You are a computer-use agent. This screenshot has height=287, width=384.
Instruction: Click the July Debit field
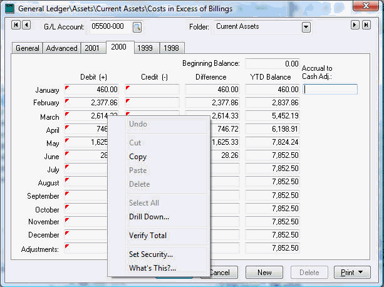click(86, 169)
